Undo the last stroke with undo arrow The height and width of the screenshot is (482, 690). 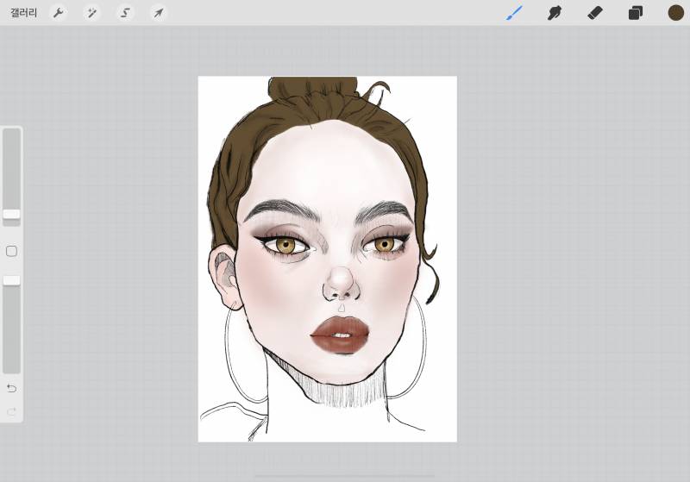(11, 388)
